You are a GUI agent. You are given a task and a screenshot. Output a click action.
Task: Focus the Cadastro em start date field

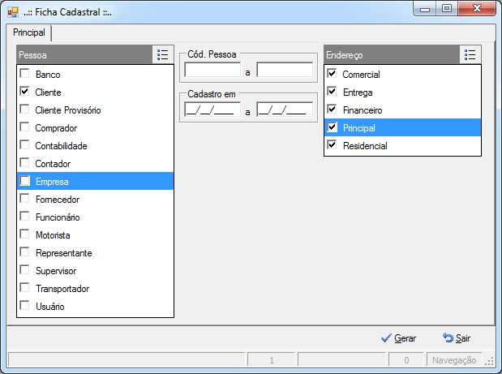pyautogui.click(x=212, y=110)
